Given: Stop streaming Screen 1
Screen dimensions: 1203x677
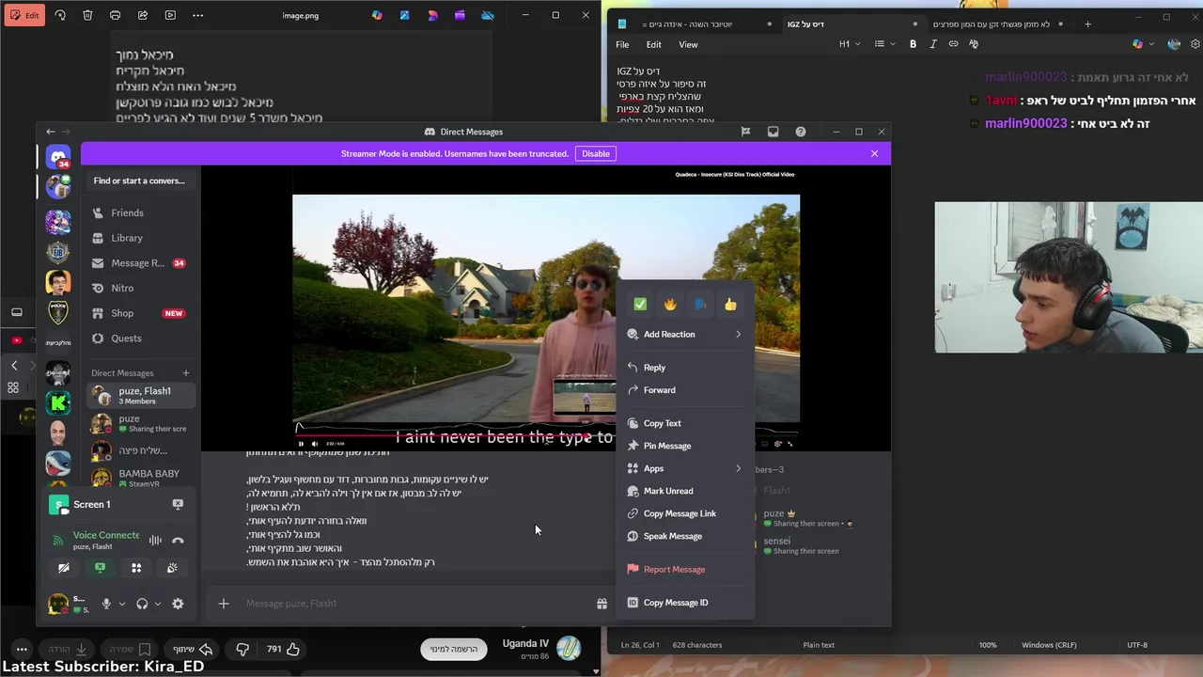Looking at the screenshot, I should 178,504.
